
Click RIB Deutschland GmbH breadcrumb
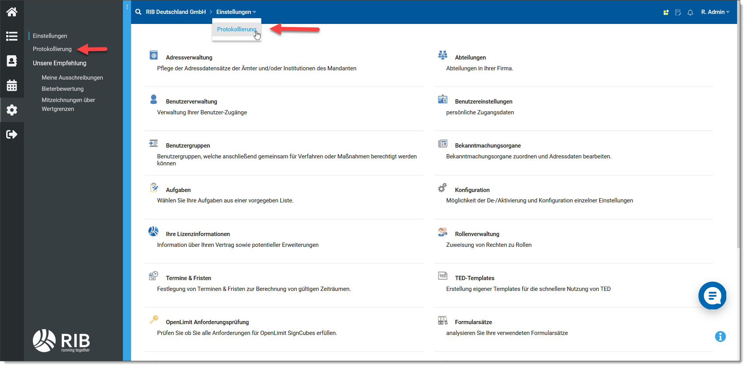pos(176,12)
